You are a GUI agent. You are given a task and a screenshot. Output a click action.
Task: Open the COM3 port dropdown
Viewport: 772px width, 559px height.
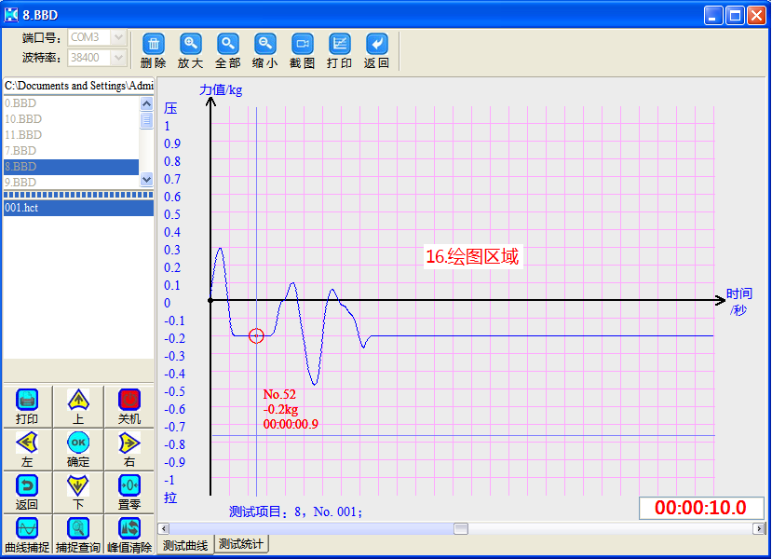(x=118, y=37)
